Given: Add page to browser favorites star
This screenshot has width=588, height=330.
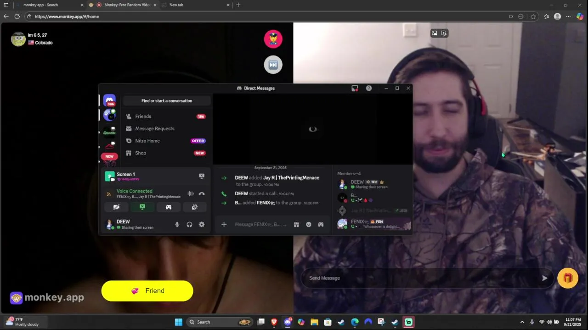Looking at the screenshot, I should point(533,16).
